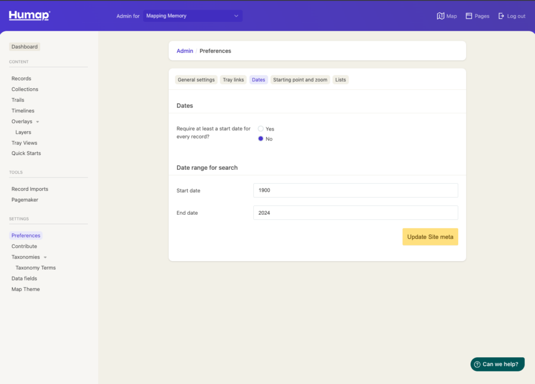Switch to the Tray links tab
Viewport: 535px width, 384px height.
coord(233,80)
